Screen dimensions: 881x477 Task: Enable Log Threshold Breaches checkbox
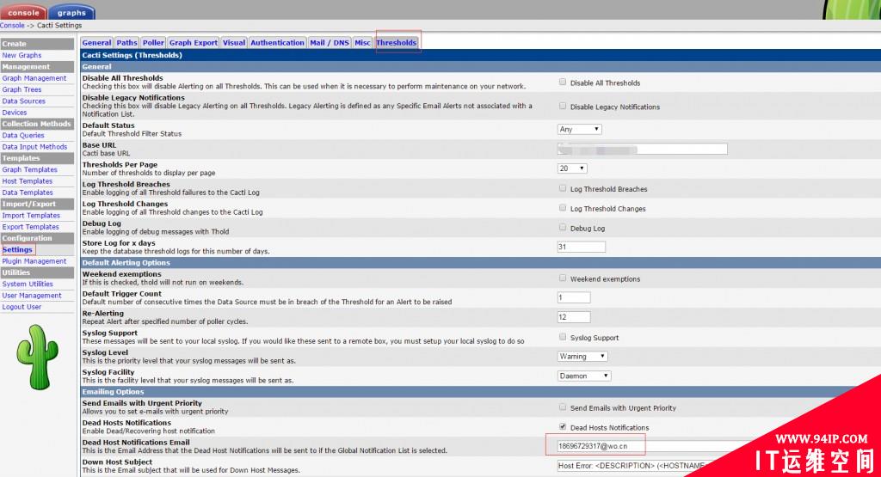(563, 188)
